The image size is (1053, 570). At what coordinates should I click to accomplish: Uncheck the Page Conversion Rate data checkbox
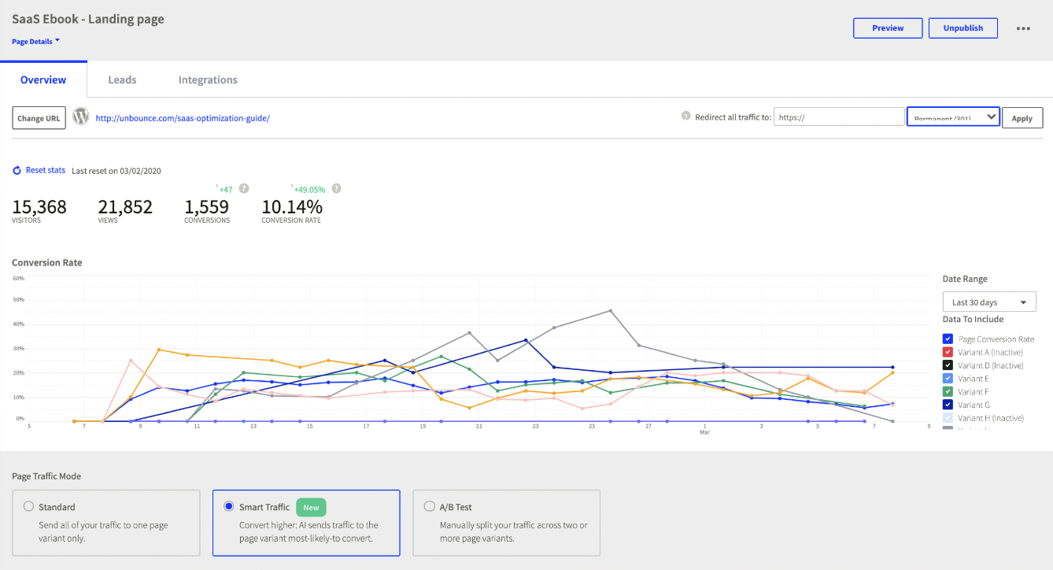pyautogui.click(x=947, y=338)
